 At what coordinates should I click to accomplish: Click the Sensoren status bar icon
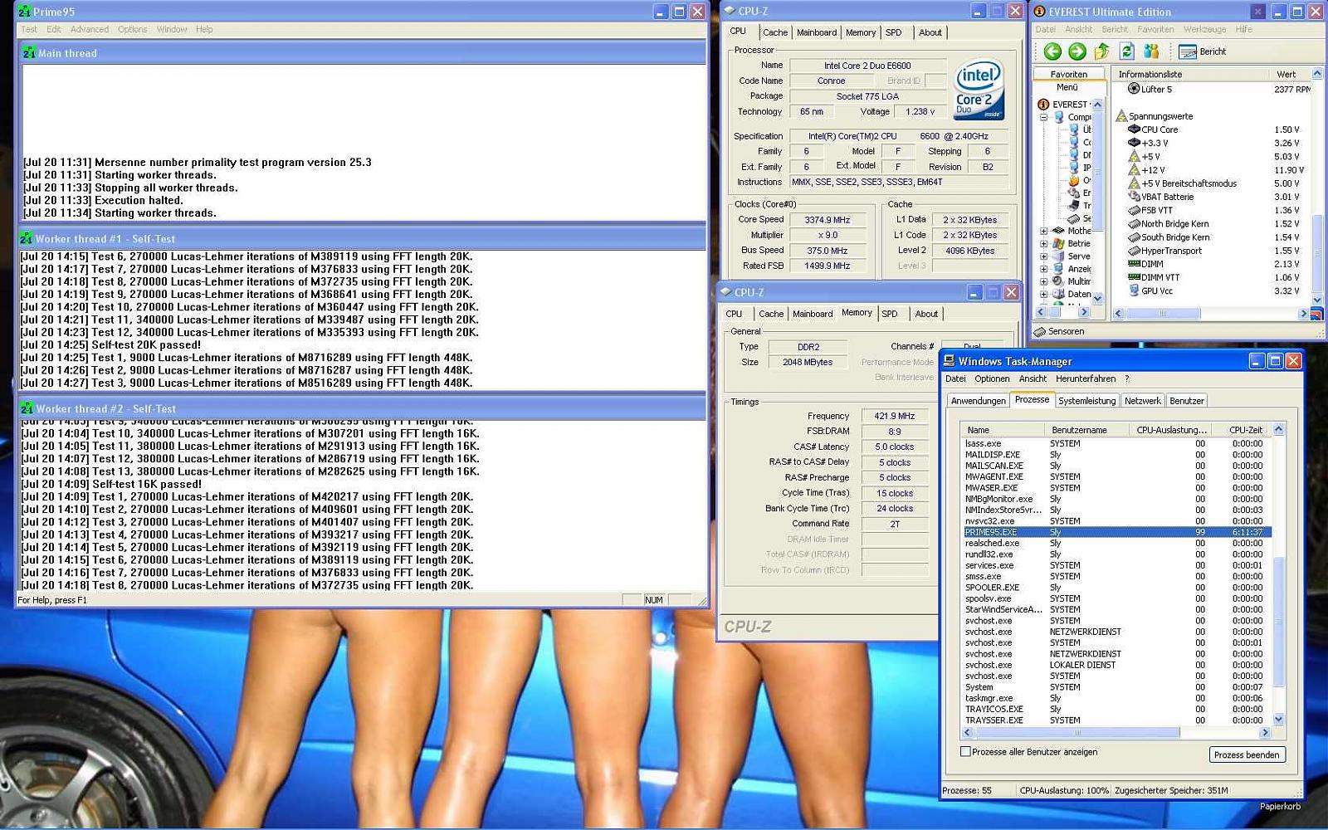(1040, 331)
